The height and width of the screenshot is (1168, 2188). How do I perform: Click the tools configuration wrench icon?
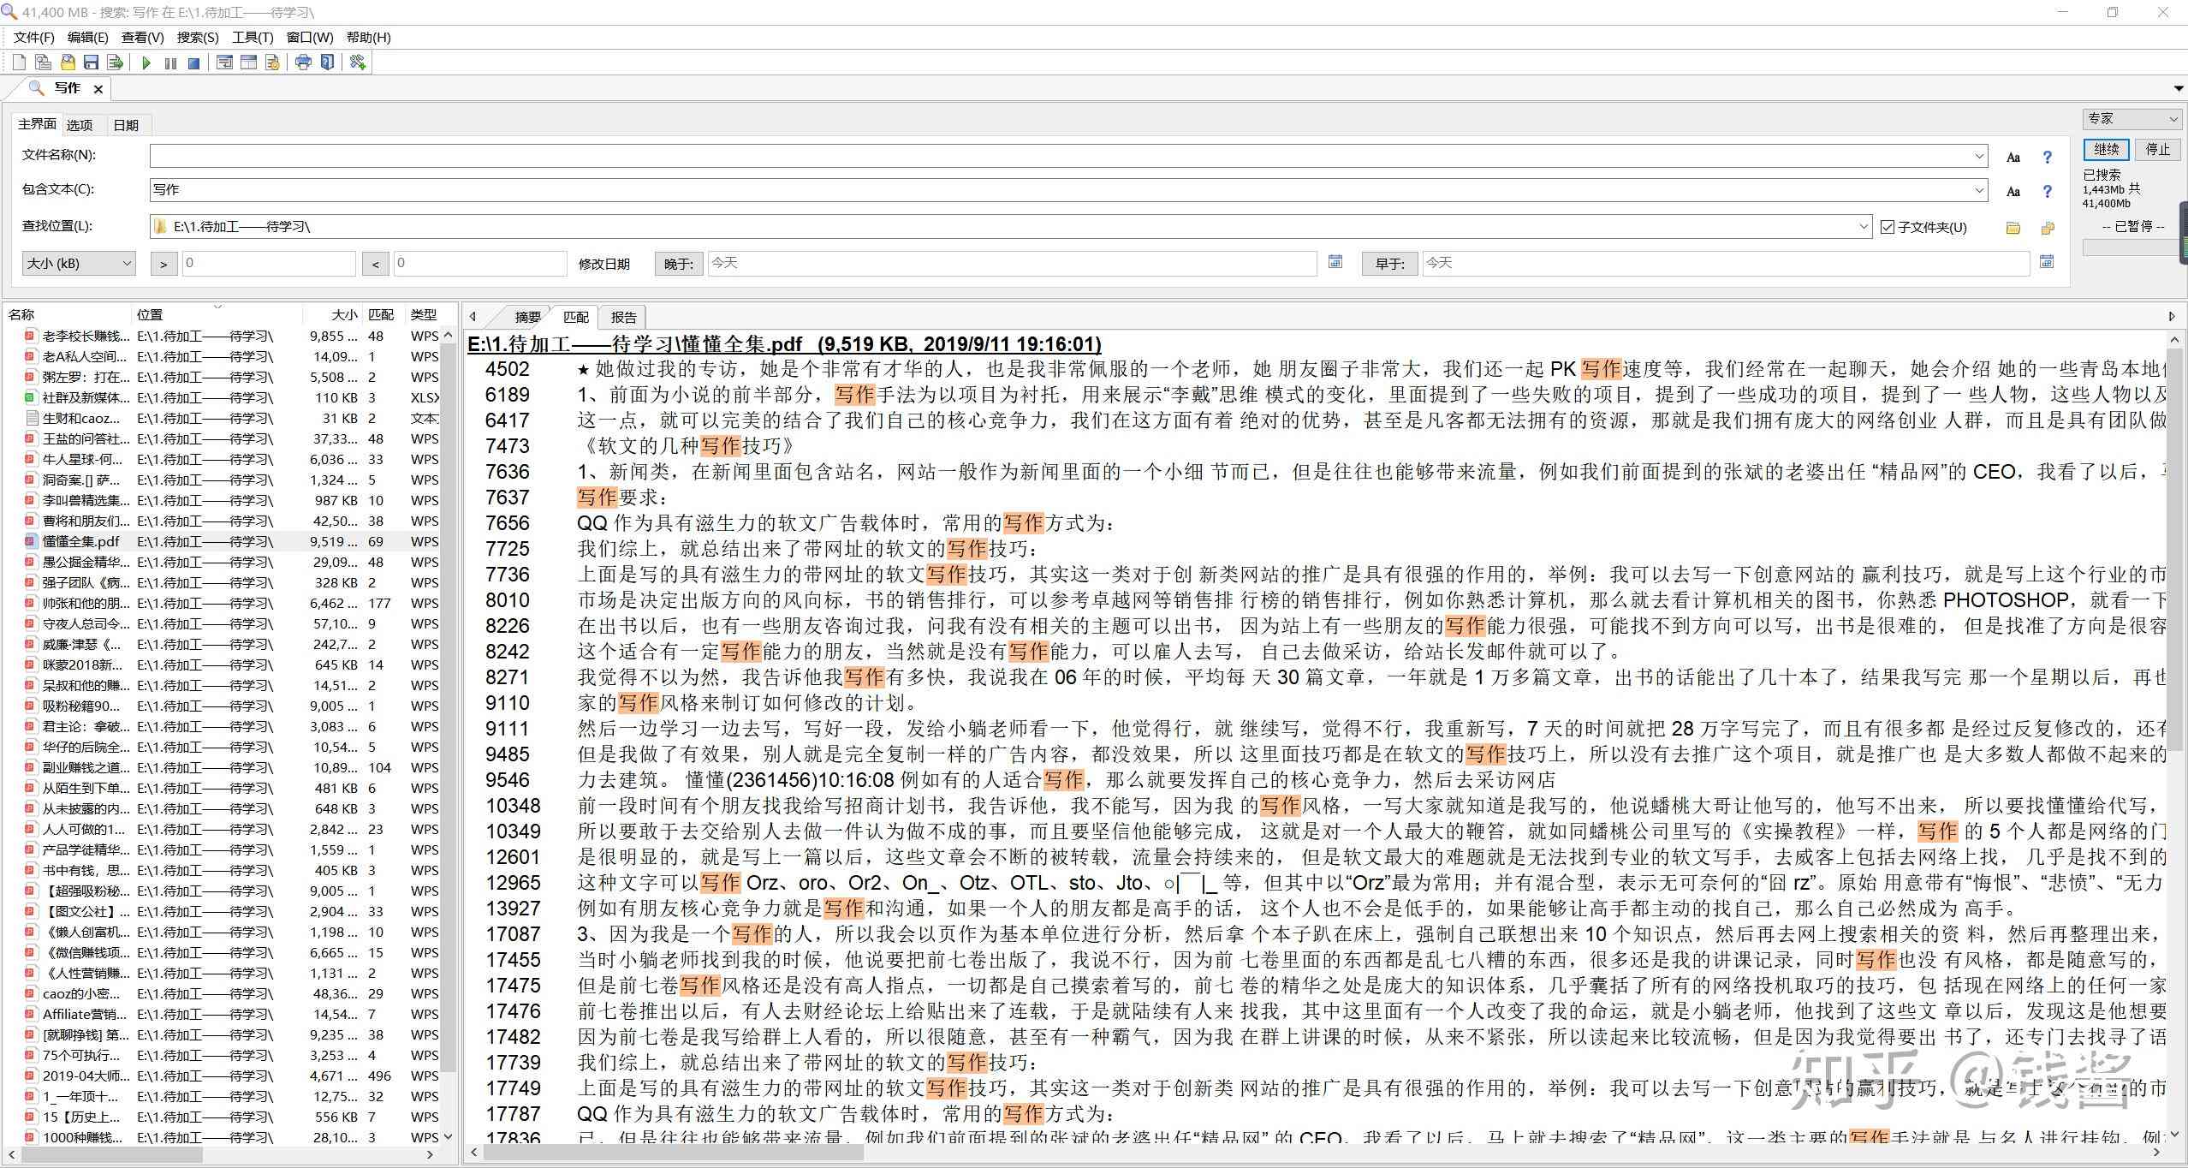[358, 63]
